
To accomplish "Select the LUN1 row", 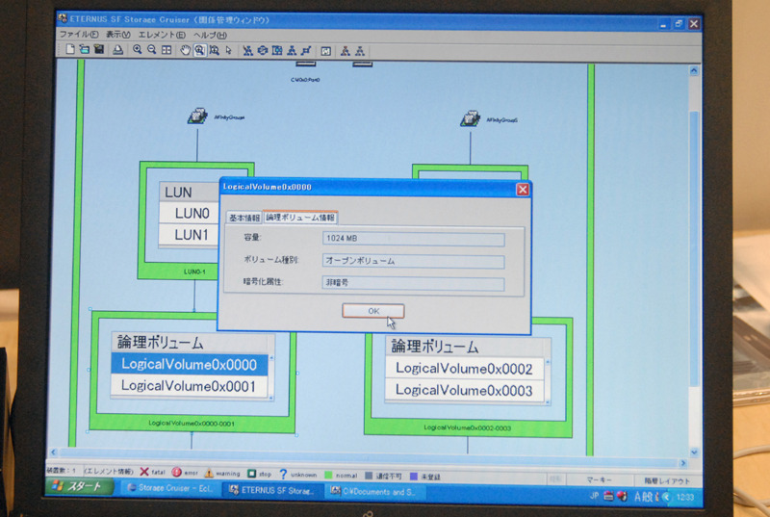I will 190,235.
